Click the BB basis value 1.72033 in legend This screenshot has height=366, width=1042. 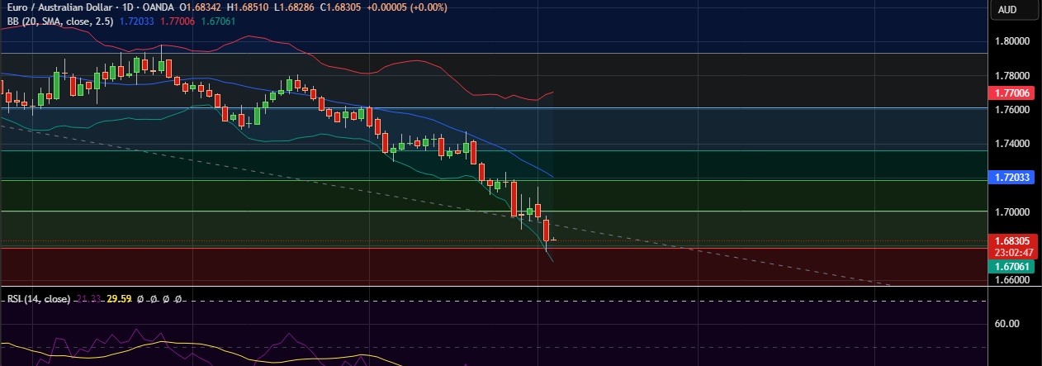pos(136,21)
